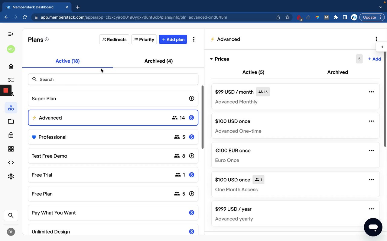Select the Free Plan row
The image size is (387, 241).
point(113,194)
